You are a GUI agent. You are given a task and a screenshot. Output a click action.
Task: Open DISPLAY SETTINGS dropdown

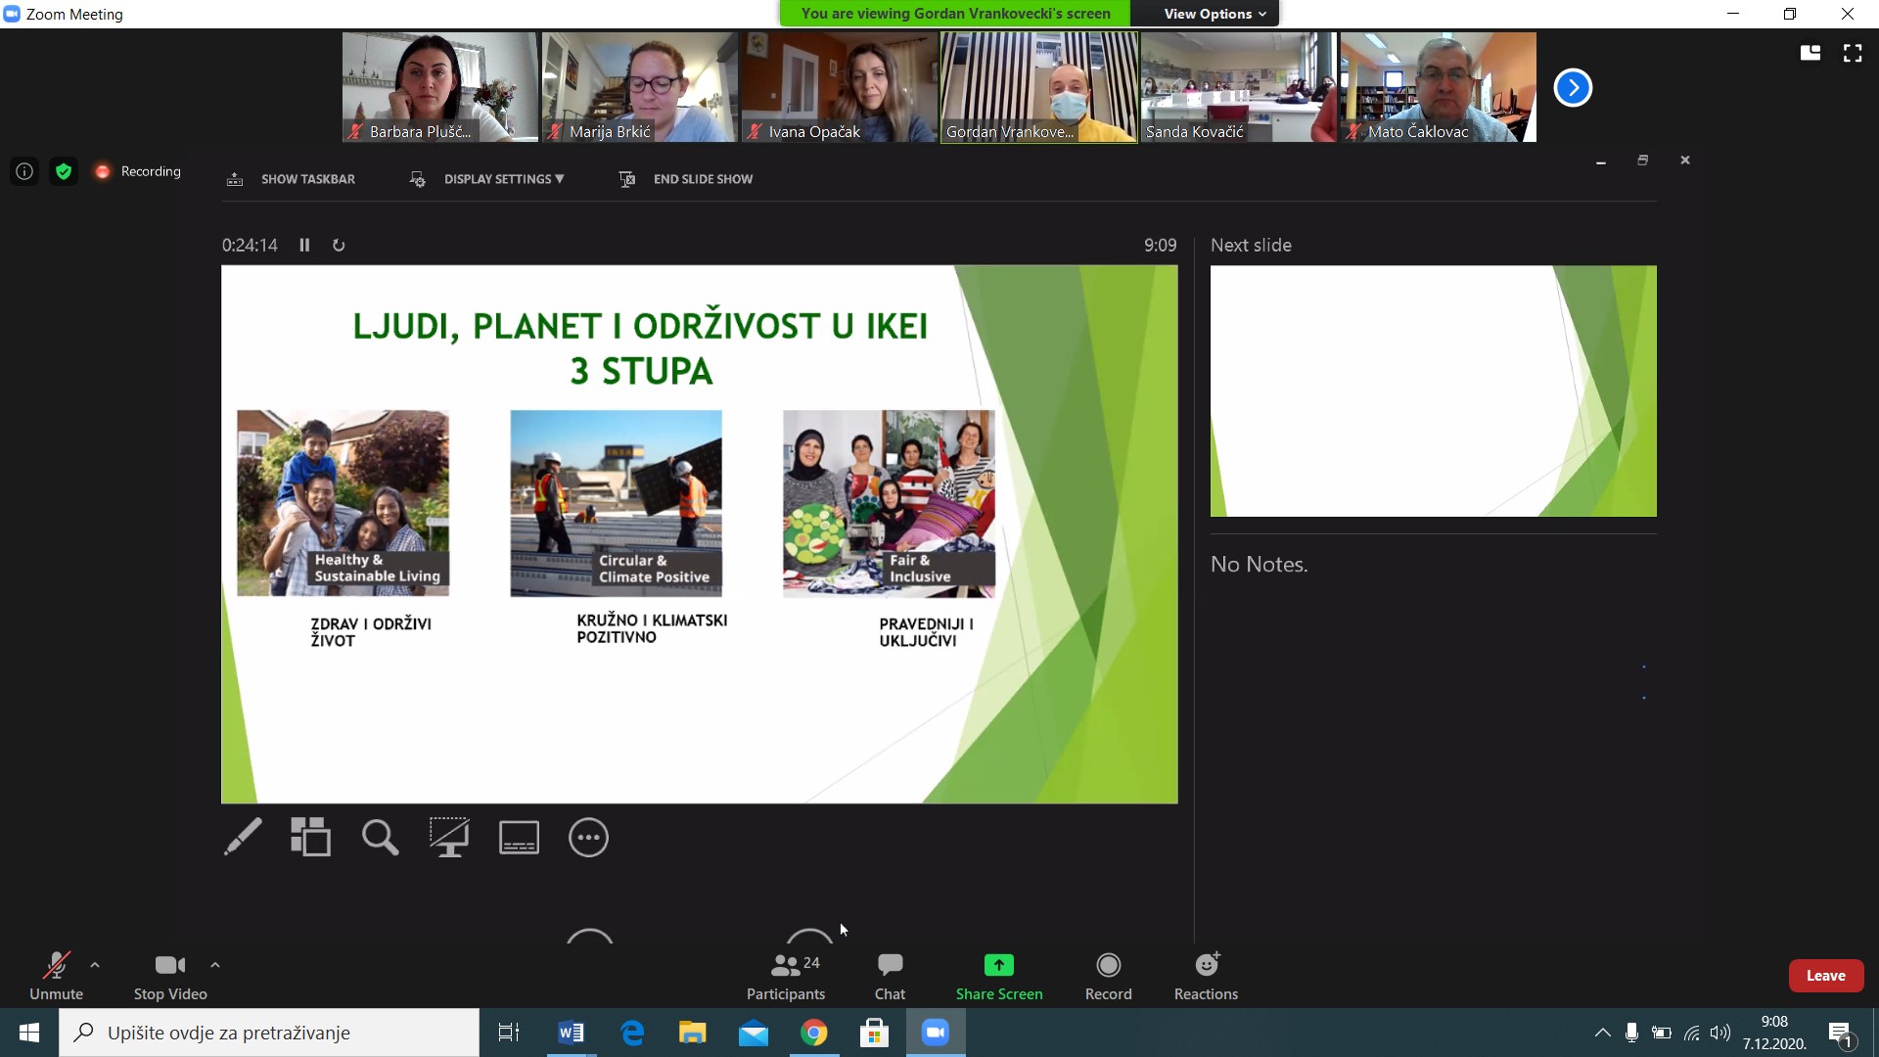[x=486, y=179]
